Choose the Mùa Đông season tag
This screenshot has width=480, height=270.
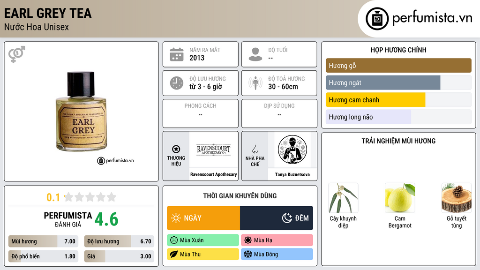point(277,254)
